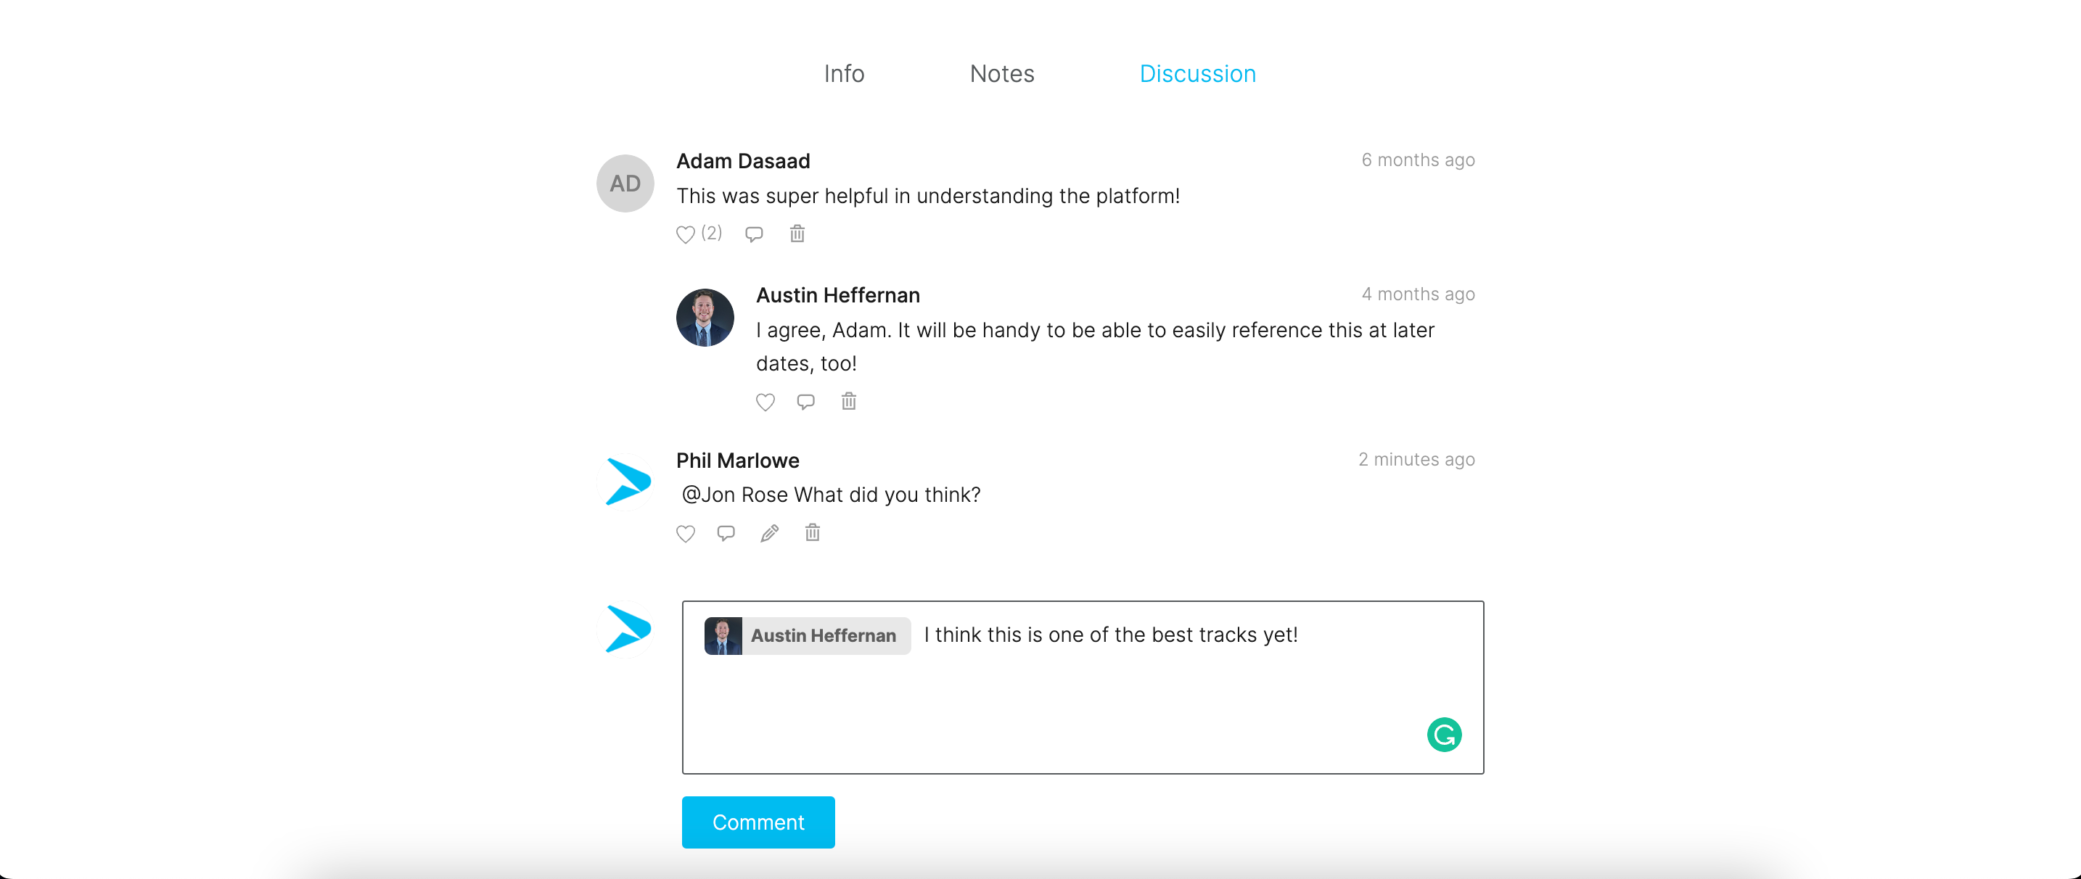
Task: Switch to the Notes tab
Action: 1002,73
